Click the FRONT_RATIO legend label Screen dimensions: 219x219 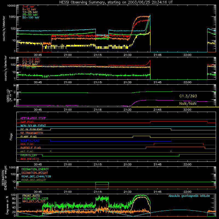pyautogui.click(x=31, y=196)
